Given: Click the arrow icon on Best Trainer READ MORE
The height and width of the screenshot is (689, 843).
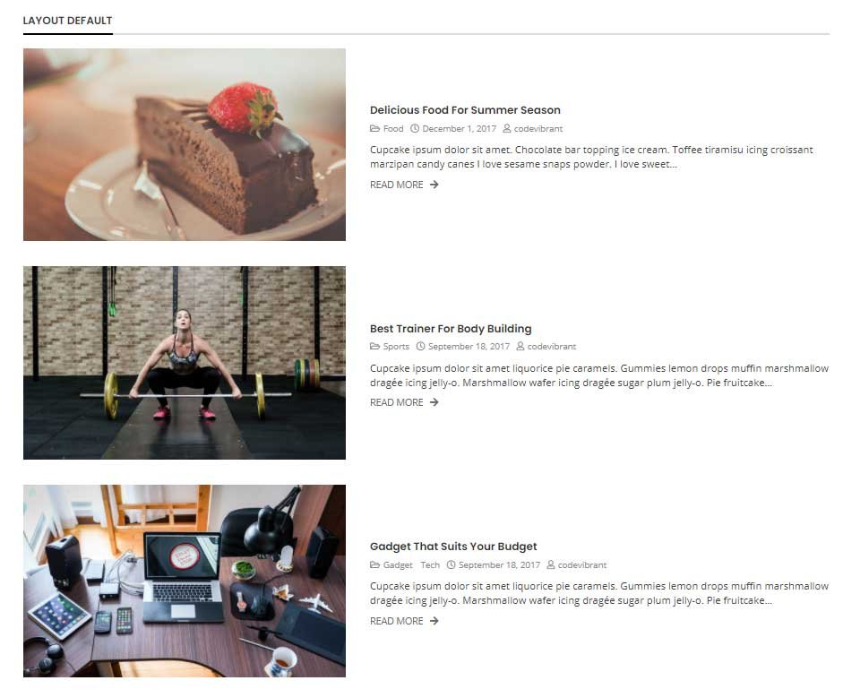Looking at the screenshot, I should point(434,402).
